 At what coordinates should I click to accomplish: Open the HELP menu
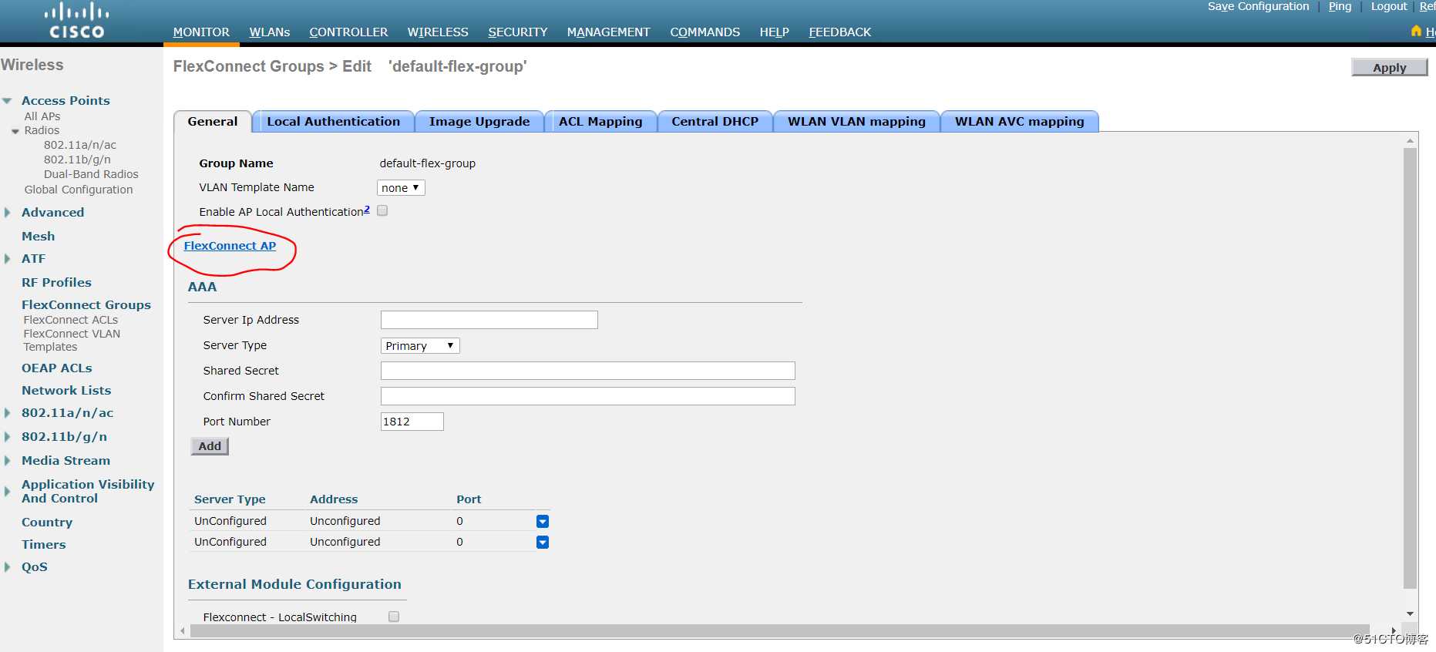tap(775, 32)
